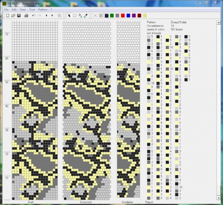
Task: Click the scrollbar down arrow
Action: tap(219, 198)
